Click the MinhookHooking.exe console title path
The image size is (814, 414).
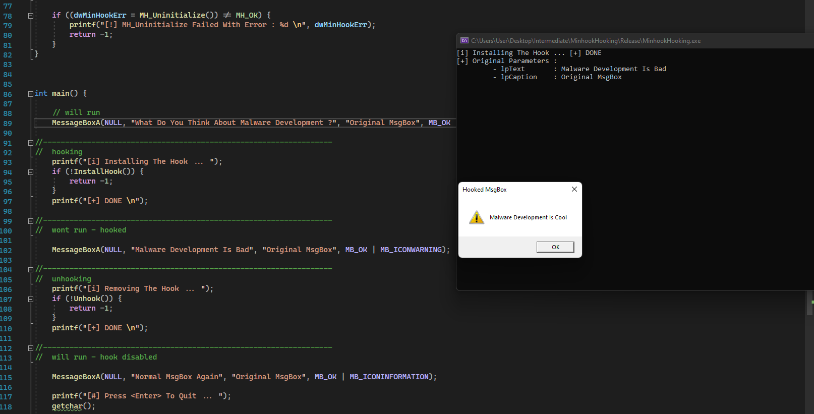click(x=586, y=41)
